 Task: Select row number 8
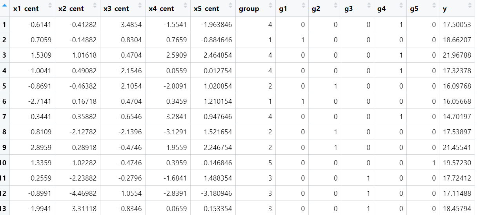pos(5,132)
